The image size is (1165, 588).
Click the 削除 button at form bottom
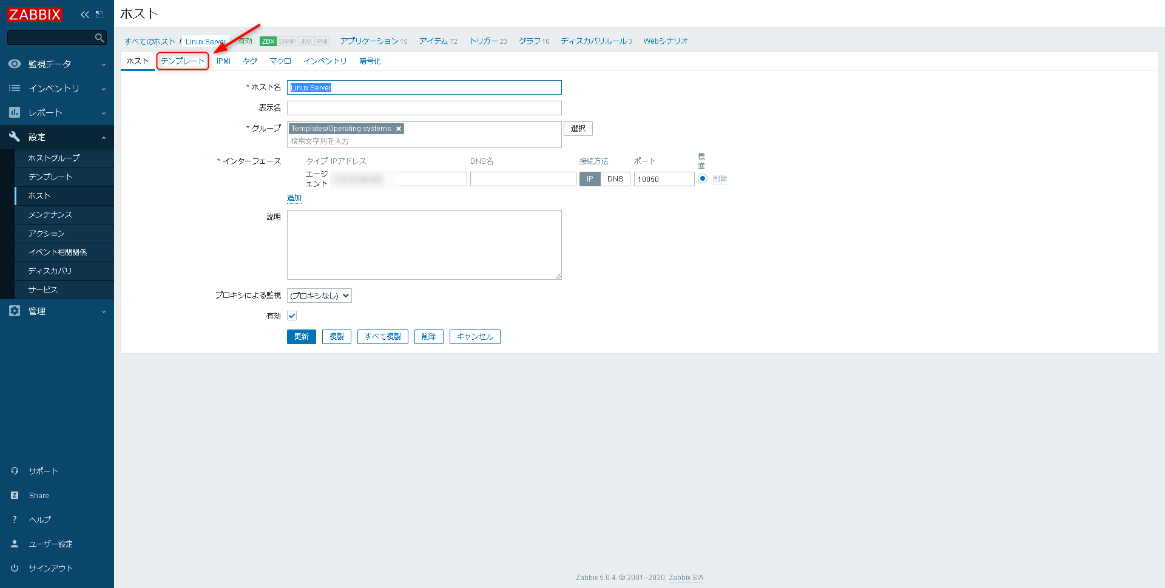click(x=429, y=337)
